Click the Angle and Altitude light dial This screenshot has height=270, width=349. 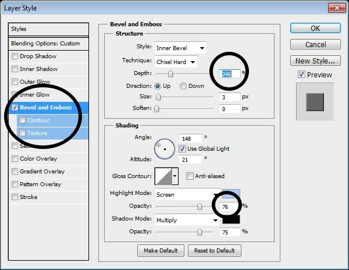click(x=165, y=149)
